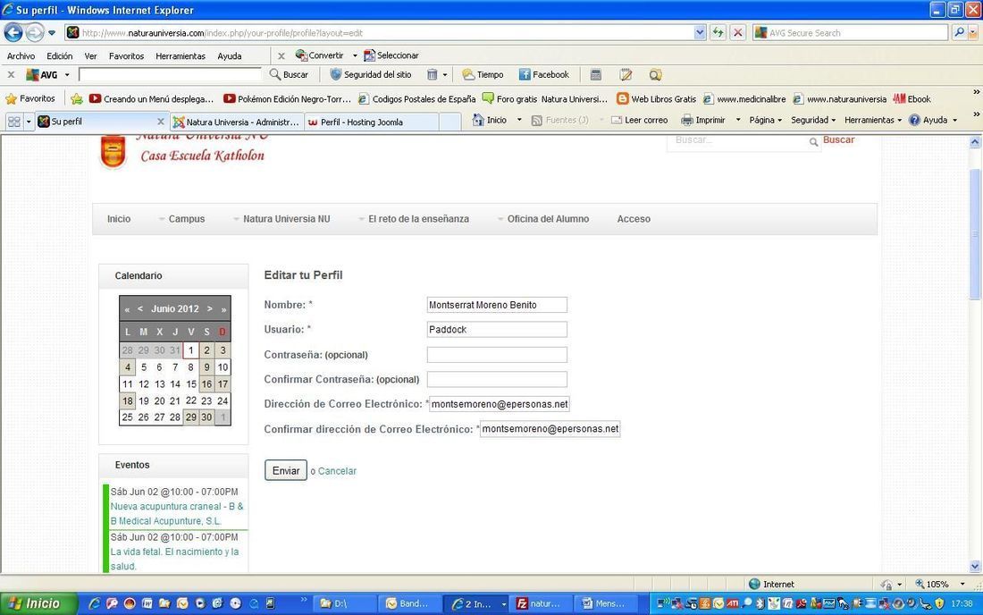The image size is (983, 615).
Task: Open the Archivo menu
Action: pyautogui.click(x=21, y=55)
